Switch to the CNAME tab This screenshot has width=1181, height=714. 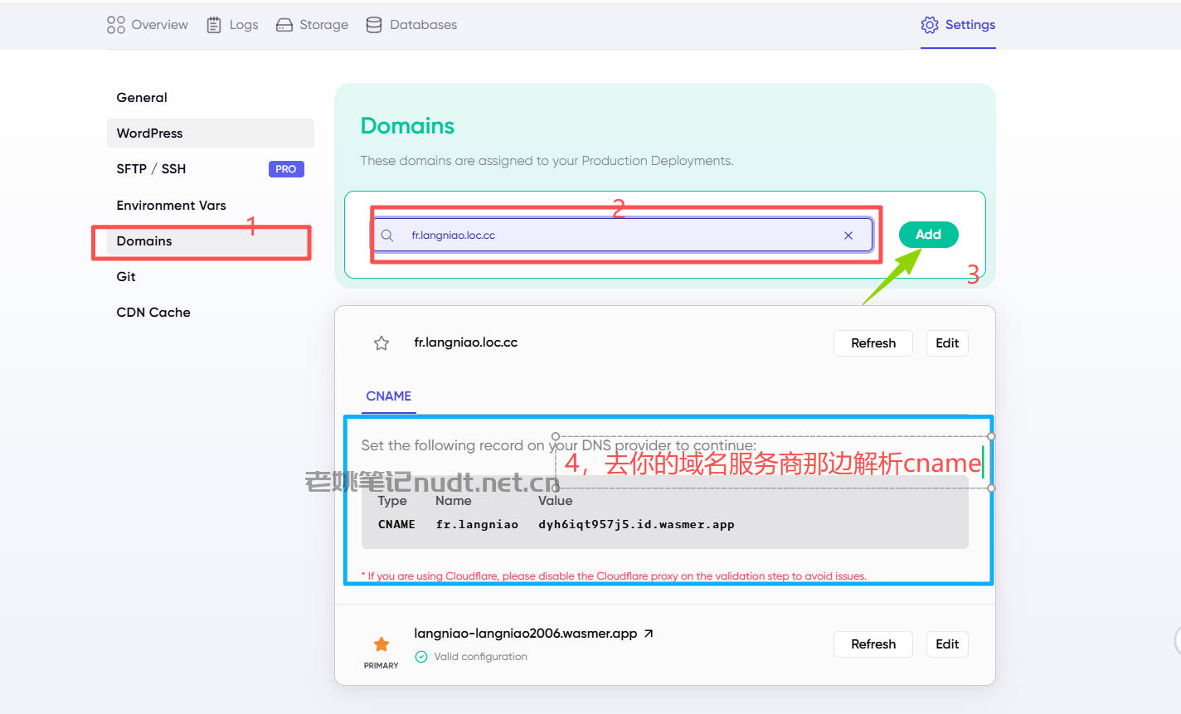389,396
